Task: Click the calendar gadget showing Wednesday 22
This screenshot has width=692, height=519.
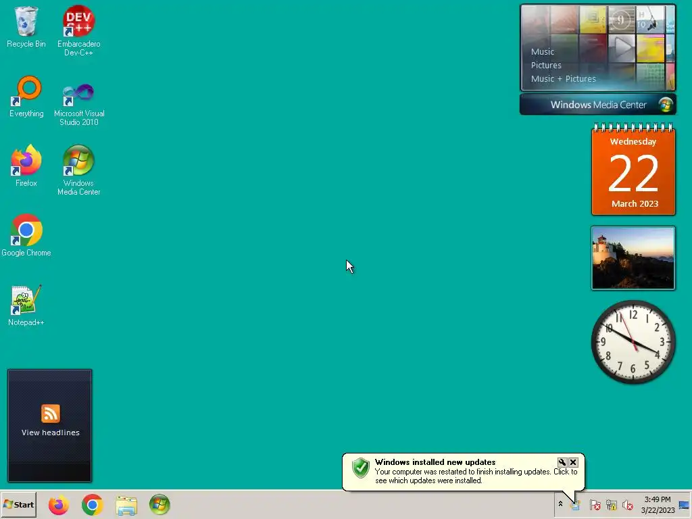Action: pyautogui.click(x=633, y=170)
